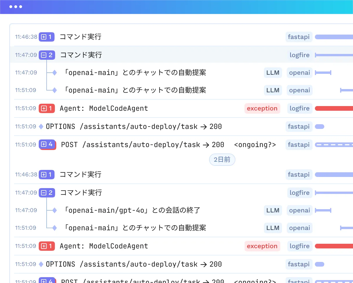Click the 2日前 date separator pill
Viewport: 353px width, 283px height.
point(222,160)
